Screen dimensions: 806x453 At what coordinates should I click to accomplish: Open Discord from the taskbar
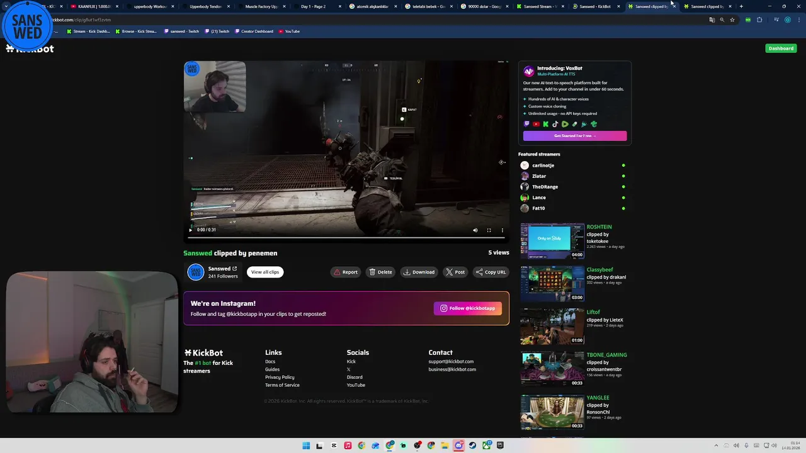(x=458, y=445)
